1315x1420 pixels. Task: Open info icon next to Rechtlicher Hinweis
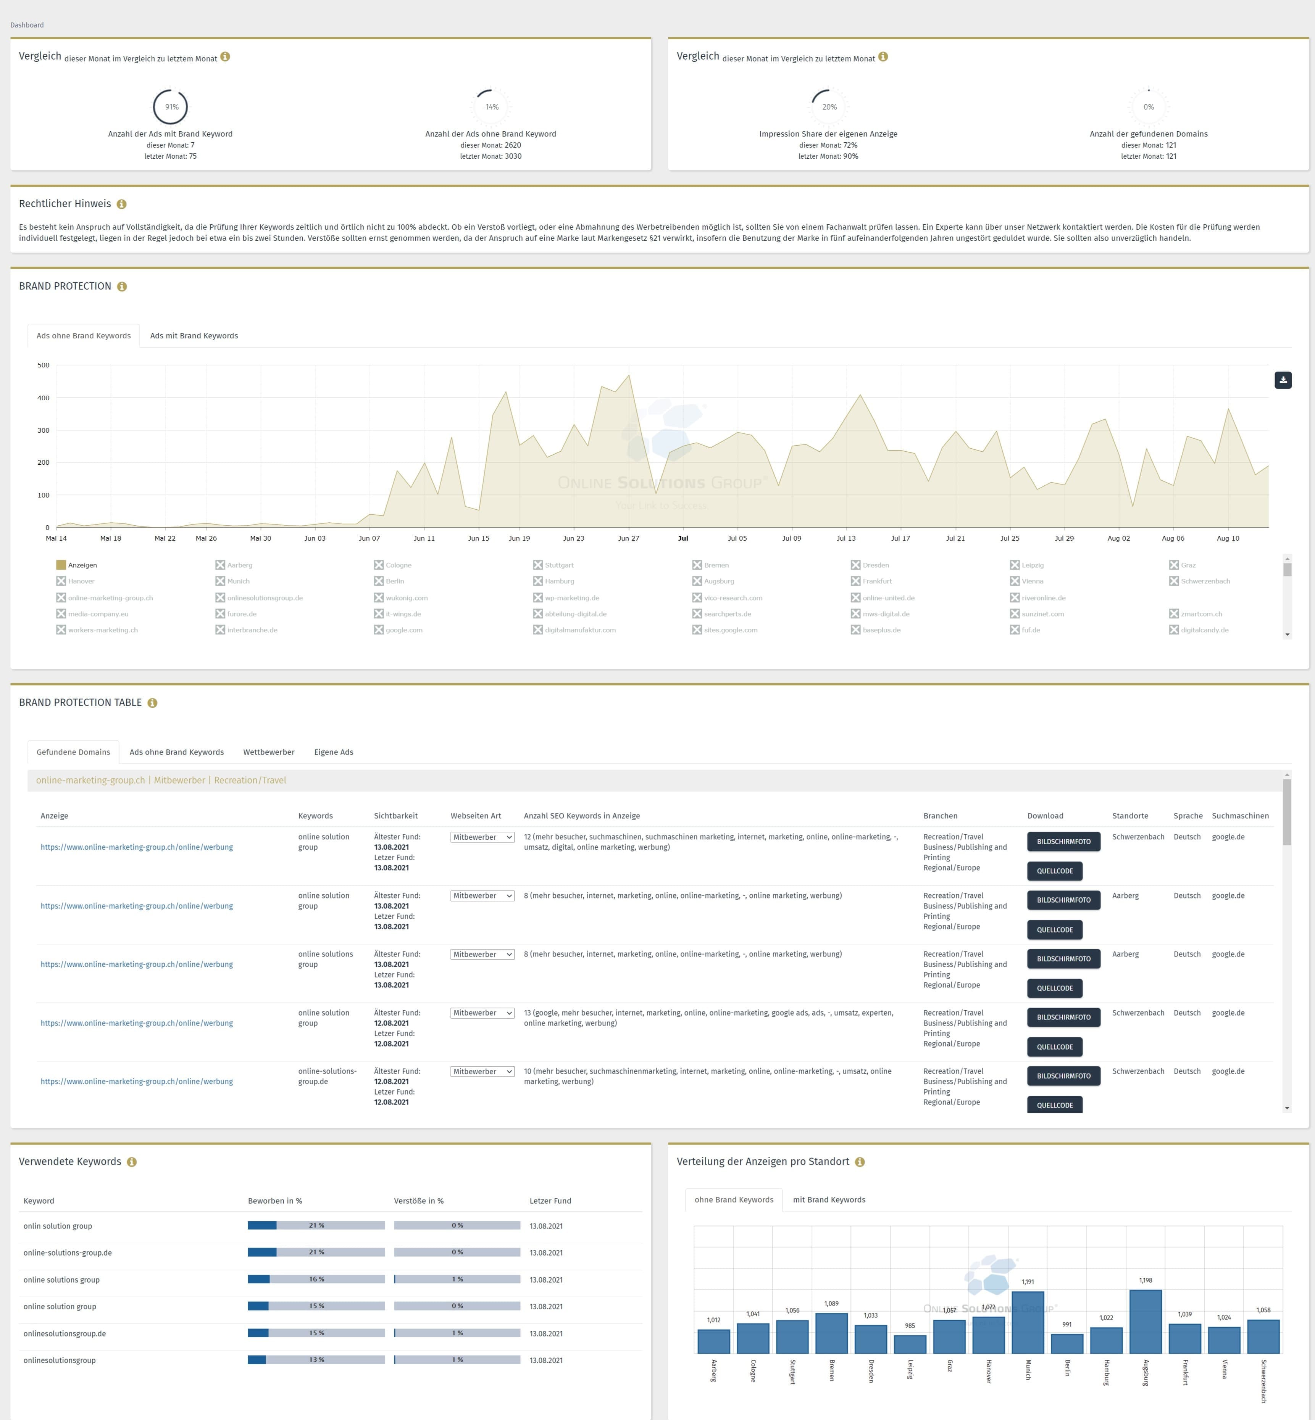(x=122, y=204)
